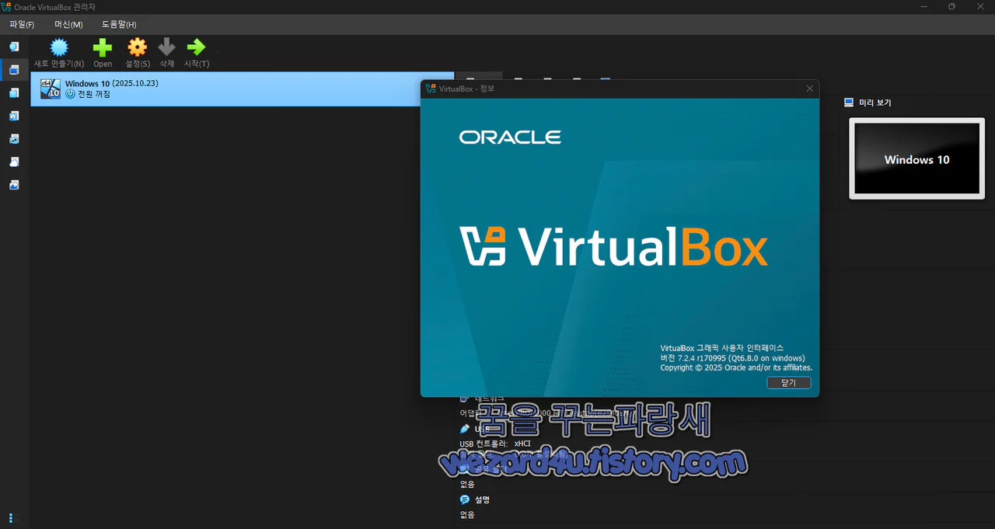Click the 'USB 컨트롤러: xHCI' text

pos(495,444)
